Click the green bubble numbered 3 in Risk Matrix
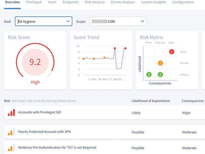 (149, 74)
